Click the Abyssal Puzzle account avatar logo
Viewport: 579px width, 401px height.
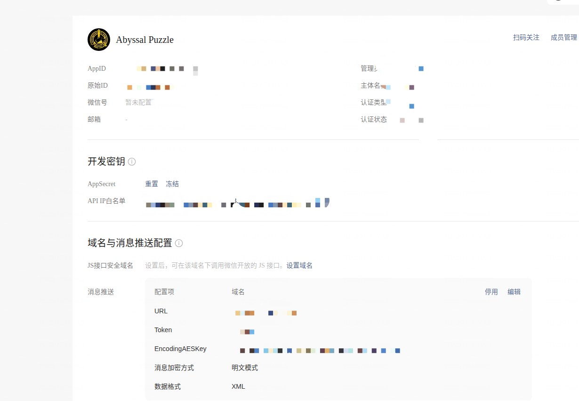(99, 40)
